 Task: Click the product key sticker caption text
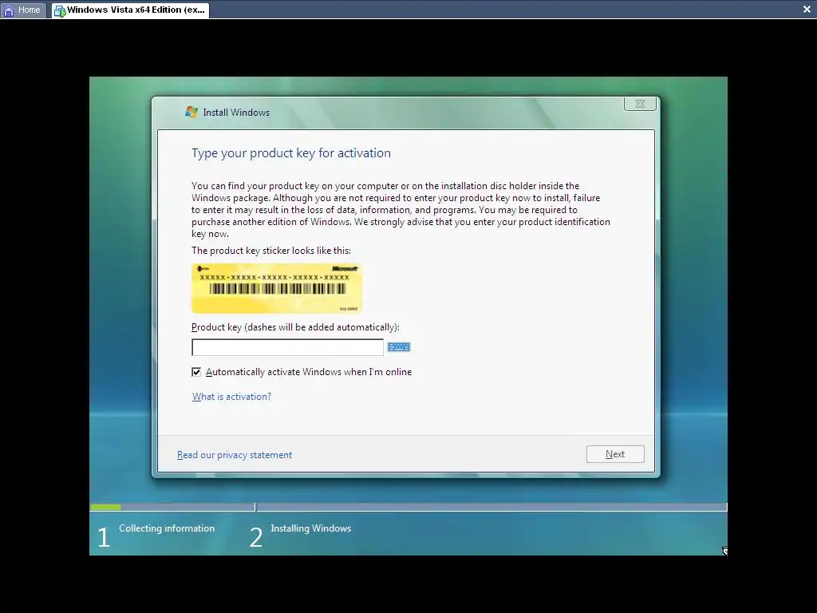[x=271, y=251]
